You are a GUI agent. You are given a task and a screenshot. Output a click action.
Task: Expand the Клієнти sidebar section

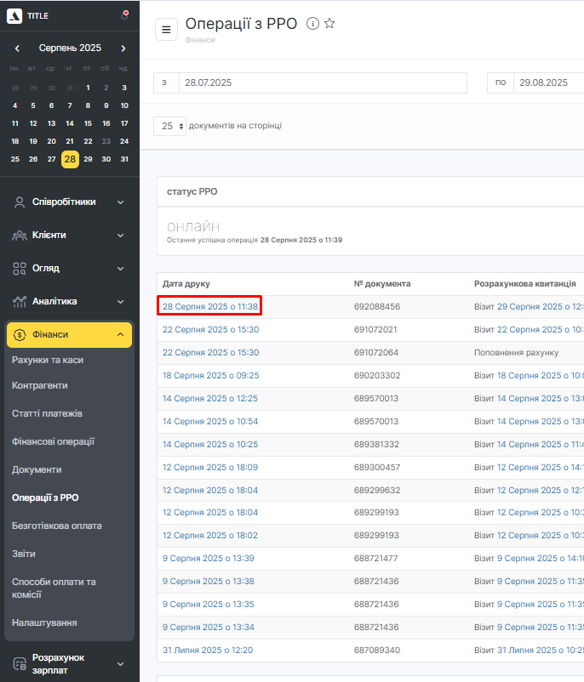click(120, 236)
